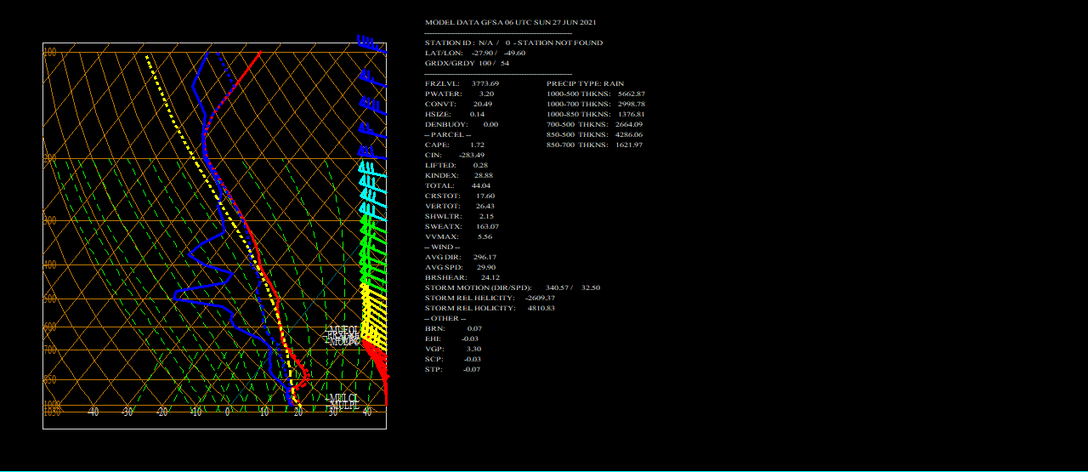The width and height of the screenshot is (1088, 472).
Task: Click the KINDEX 28.88 entry
Action: 459,175
